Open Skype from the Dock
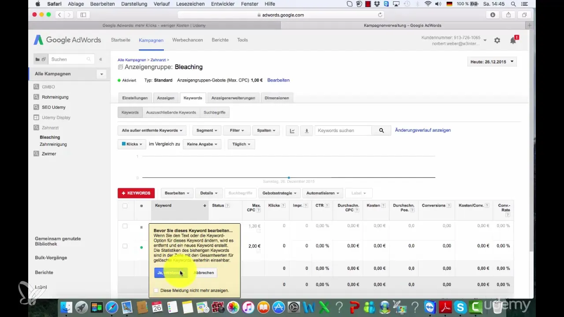Image resolution: width=564 pixels, height=317 pixels. point(460,307)
